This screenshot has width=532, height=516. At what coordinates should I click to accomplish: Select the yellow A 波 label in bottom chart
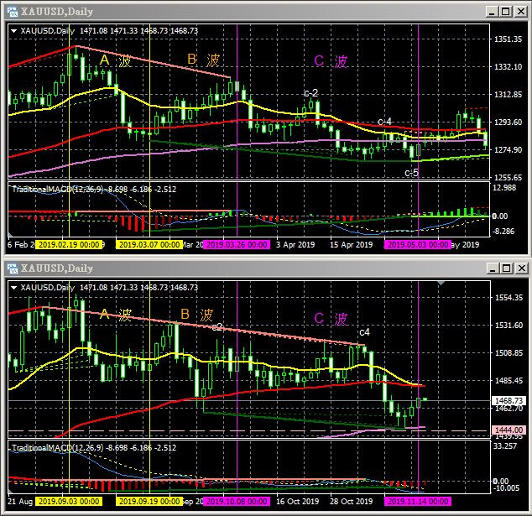115,315
